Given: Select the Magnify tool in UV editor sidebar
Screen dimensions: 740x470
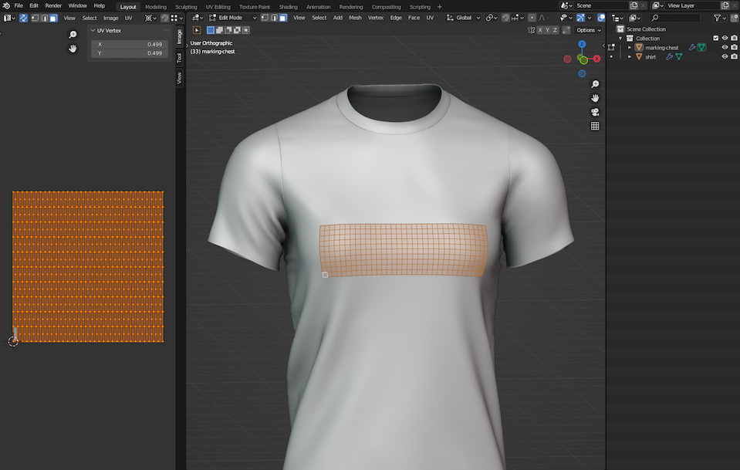Looking at the screenshot, I should click(x=73, y=34).
